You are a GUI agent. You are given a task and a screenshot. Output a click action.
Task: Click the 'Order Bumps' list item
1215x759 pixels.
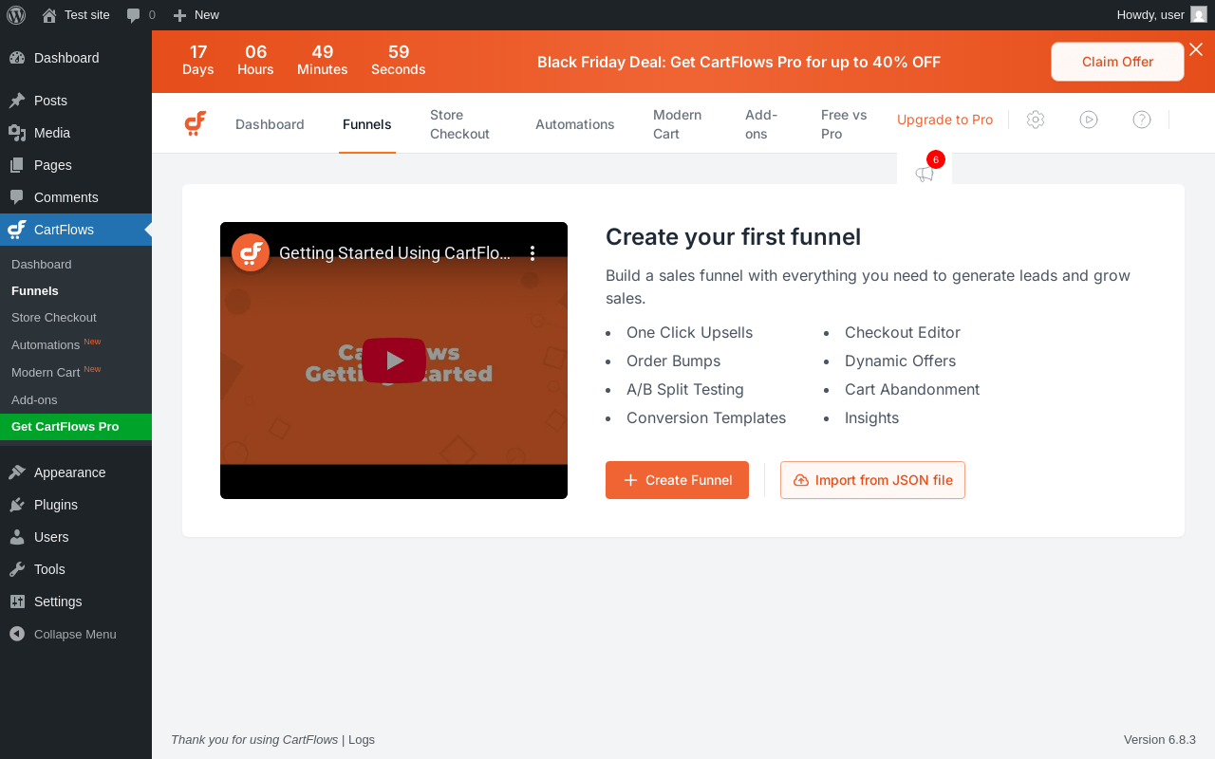tap(673, 361)
